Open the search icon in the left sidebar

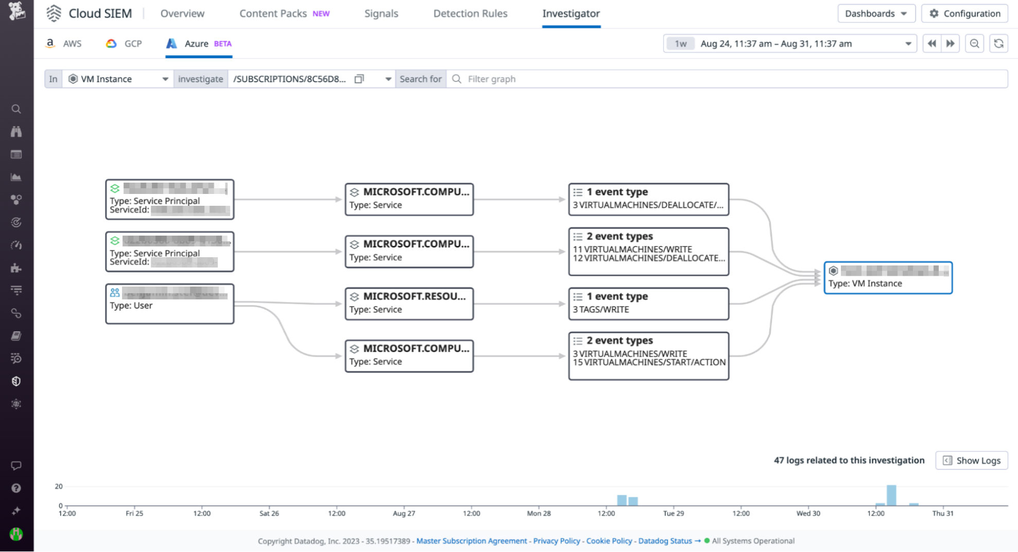(16, 109)
